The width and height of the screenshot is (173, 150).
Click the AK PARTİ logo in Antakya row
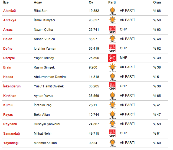(112, 20)
